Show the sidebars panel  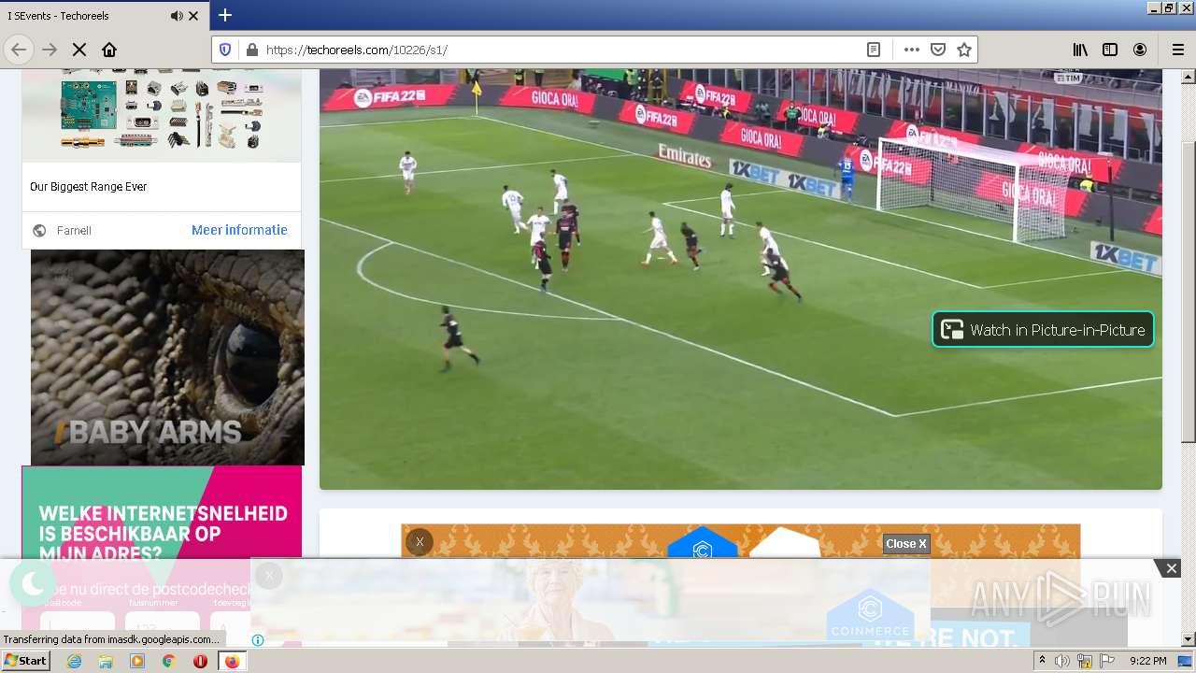pos(1110,50)
